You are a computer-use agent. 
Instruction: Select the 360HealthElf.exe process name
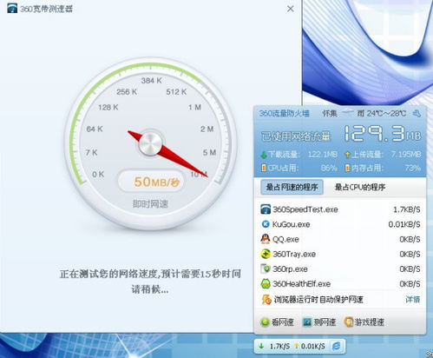pos(301,284)
